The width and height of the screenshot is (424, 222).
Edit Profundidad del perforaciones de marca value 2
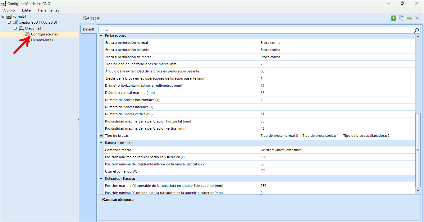[x=337, y=64]
